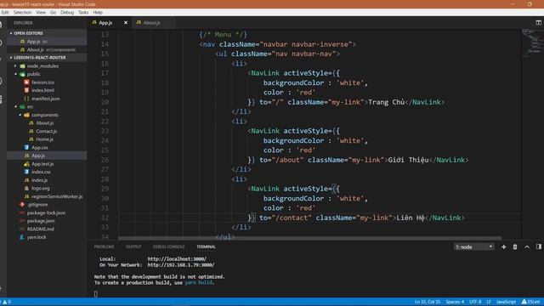Open the Selection menu
The height and width of the screenshot is (306, 544).
[x=22, y=12]
